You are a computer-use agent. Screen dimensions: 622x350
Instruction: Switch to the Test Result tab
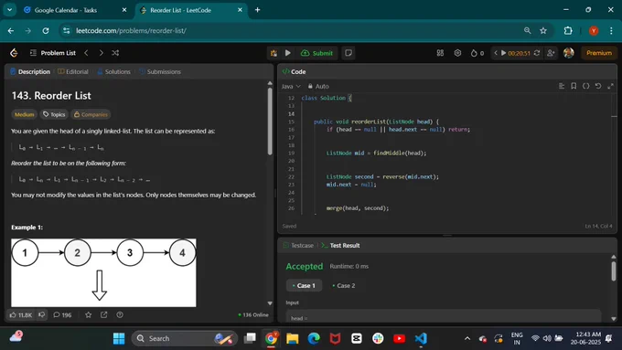pos(340,245)
